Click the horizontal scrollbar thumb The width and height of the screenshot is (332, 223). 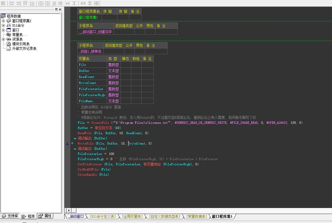[74, 210]
